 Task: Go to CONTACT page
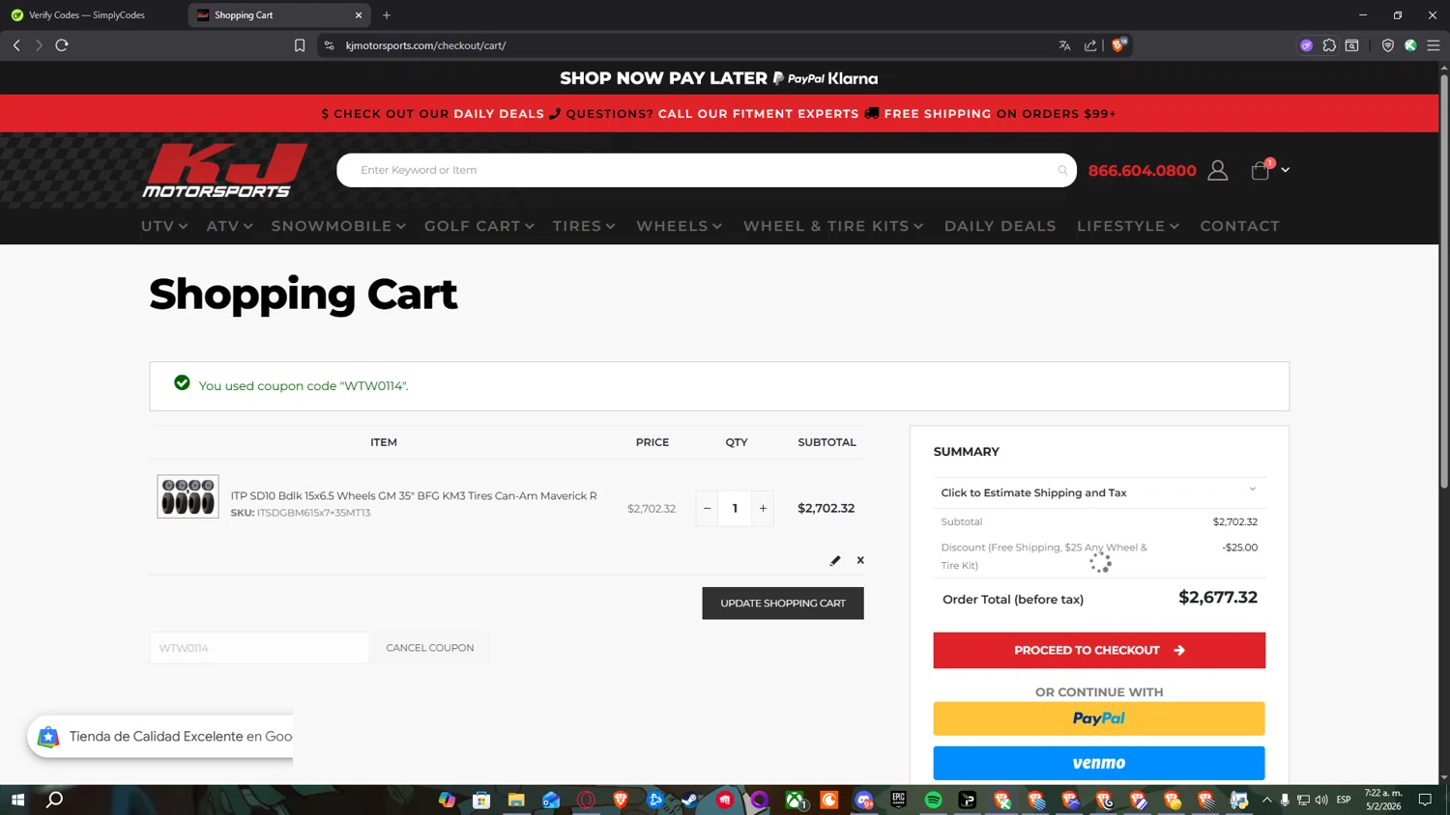1239,226
